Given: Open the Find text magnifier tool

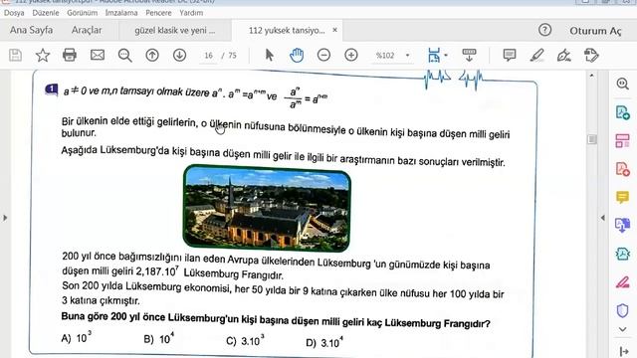Looking at the screenshot, I should pos(124,56).
